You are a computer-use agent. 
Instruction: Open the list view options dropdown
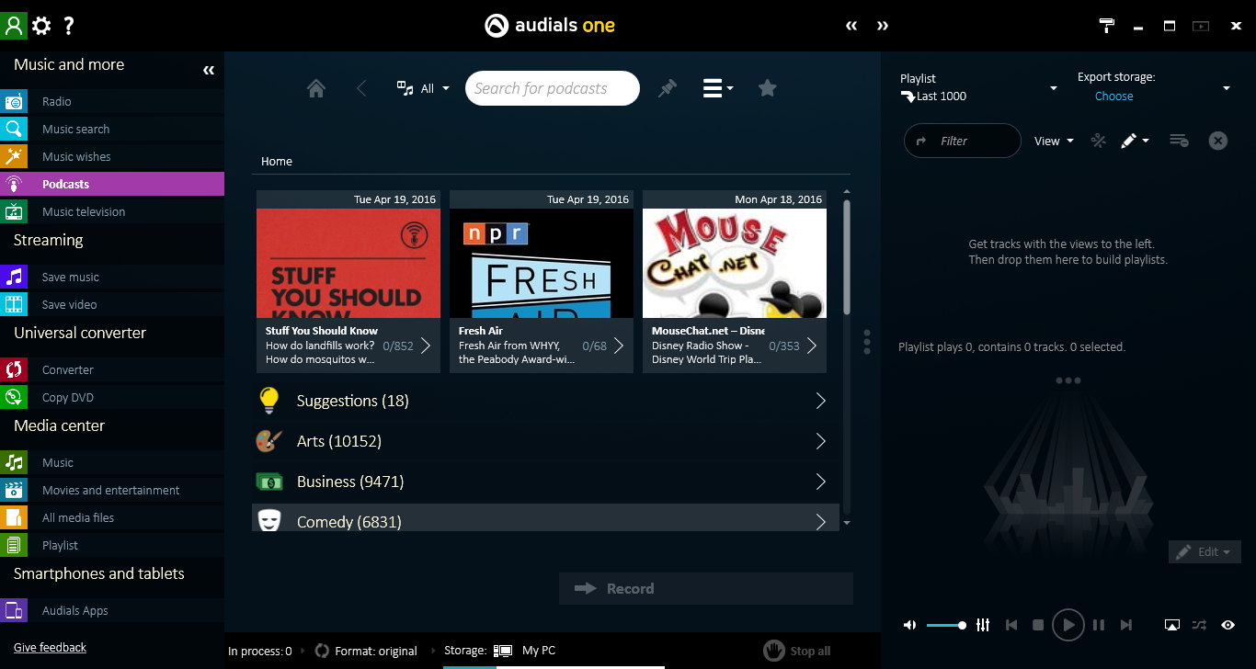pyautogui.click(x=717, y=88)
